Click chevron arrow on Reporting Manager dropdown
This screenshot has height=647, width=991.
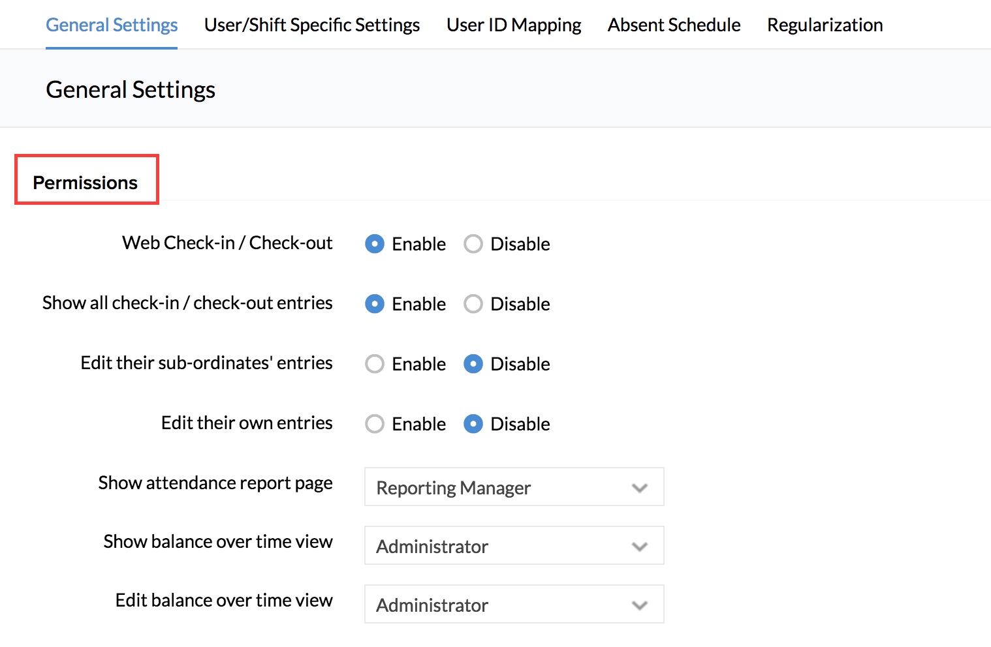click(640, 488)
